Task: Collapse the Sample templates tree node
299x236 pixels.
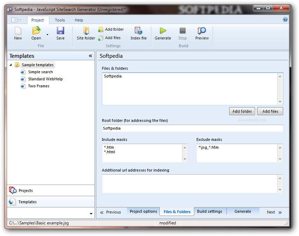Action: pyautogui.click(x=11, y=65)
